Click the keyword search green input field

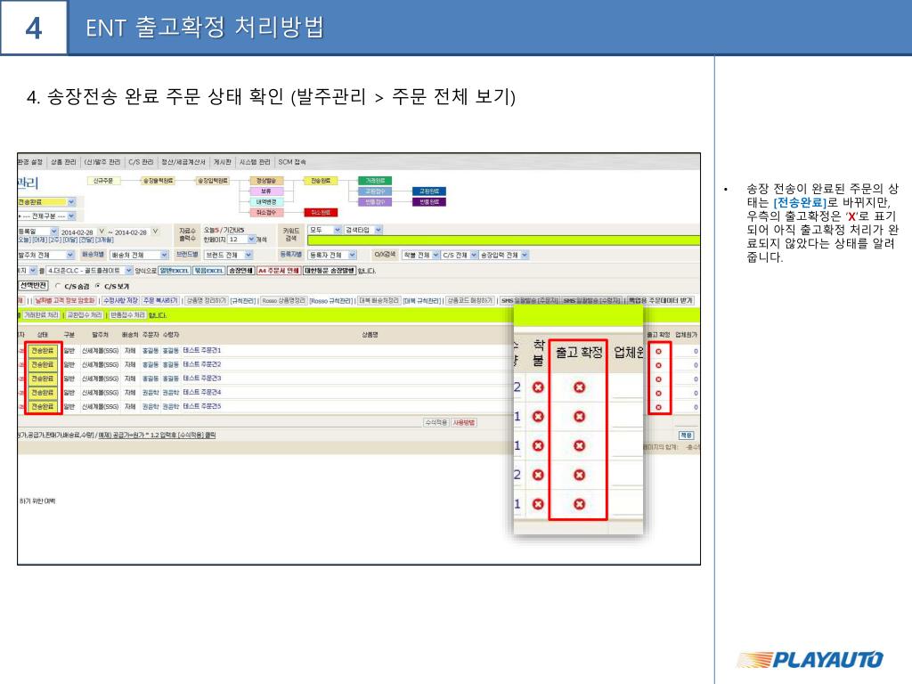504,240
